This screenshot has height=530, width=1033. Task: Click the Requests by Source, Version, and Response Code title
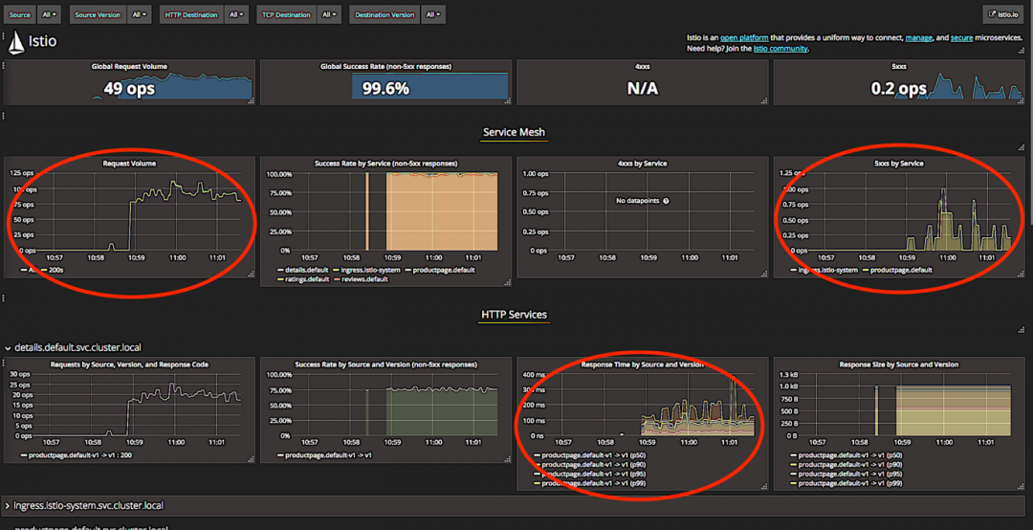(x=129, y=364)
